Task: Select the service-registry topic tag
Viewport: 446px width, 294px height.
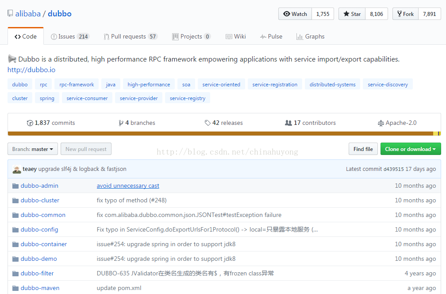Action: (x=188, y=98)
